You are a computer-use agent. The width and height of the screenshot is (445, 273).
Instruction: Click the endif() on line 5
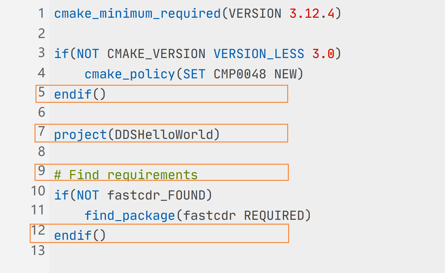pyautogui.click(x=80, y=94)
